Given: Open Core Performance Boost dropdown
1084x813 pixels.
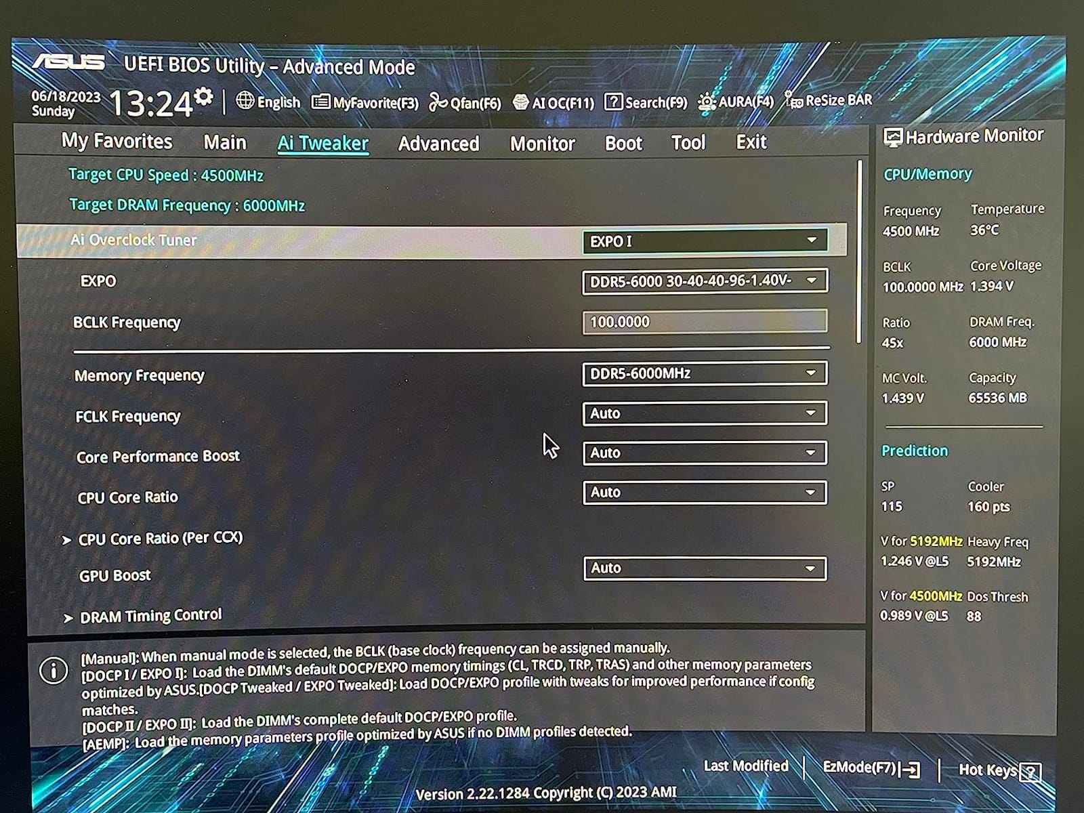Looking at the screenshot, I should pyautogui.click(x=705, y=453).
